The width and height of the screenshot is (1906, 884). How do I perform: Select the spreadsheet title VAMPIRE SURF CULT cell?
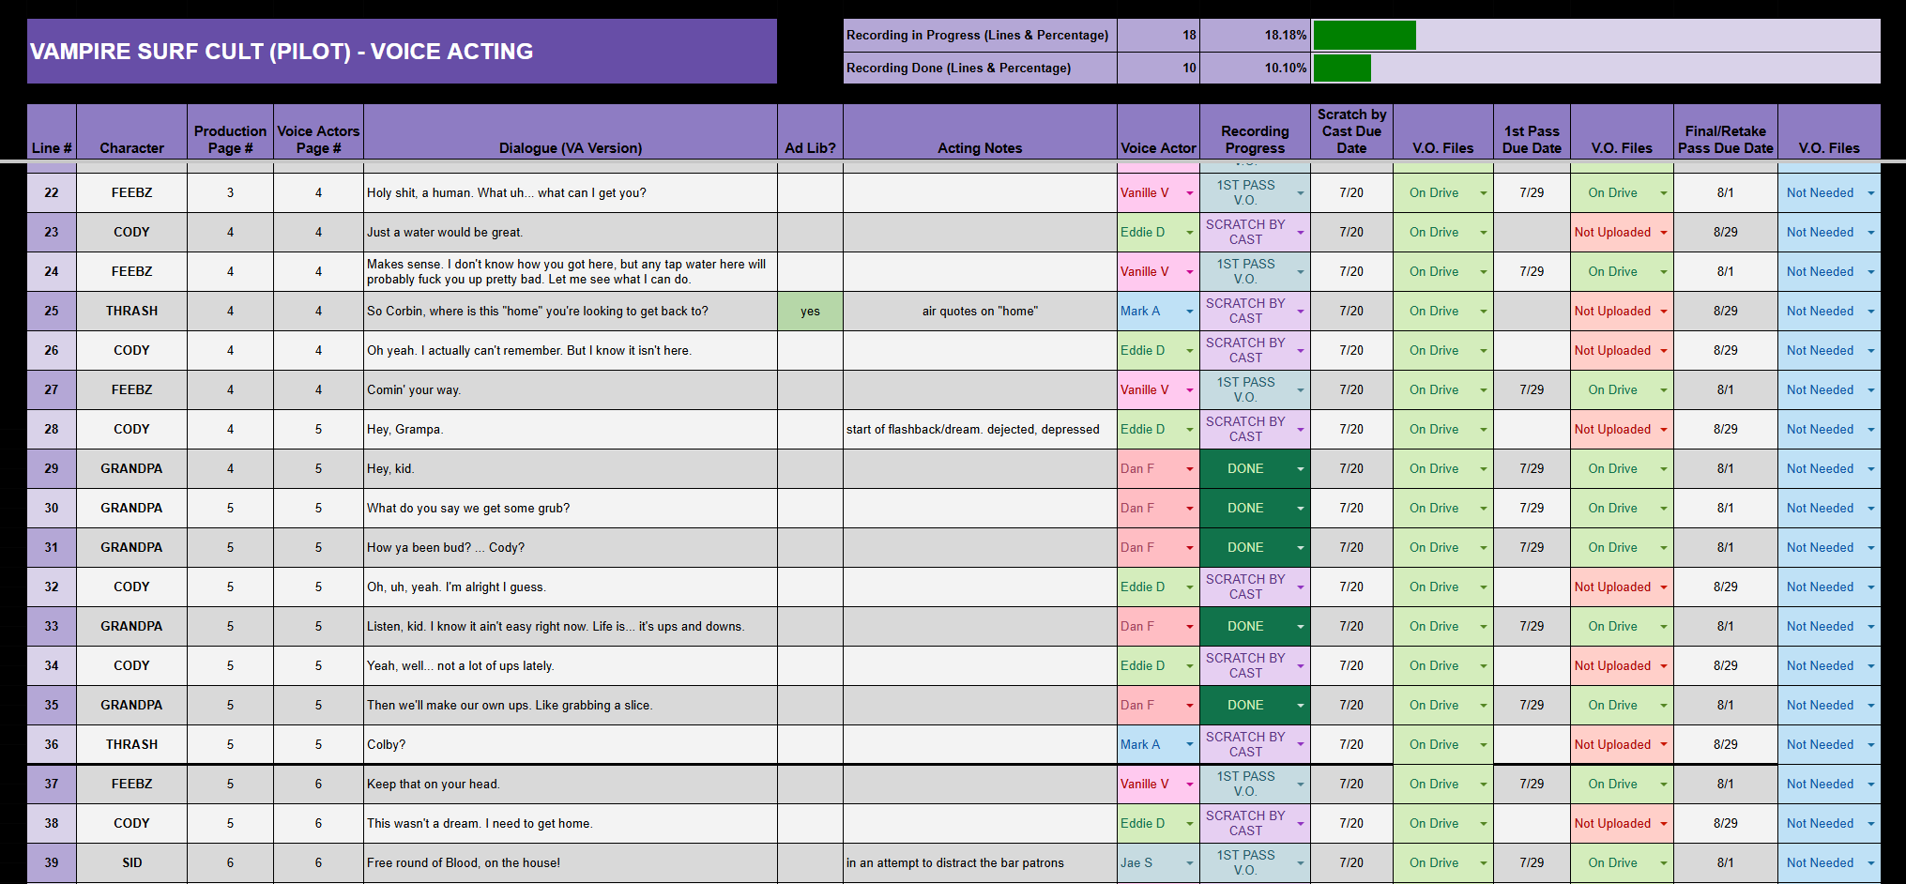[402, 52]
